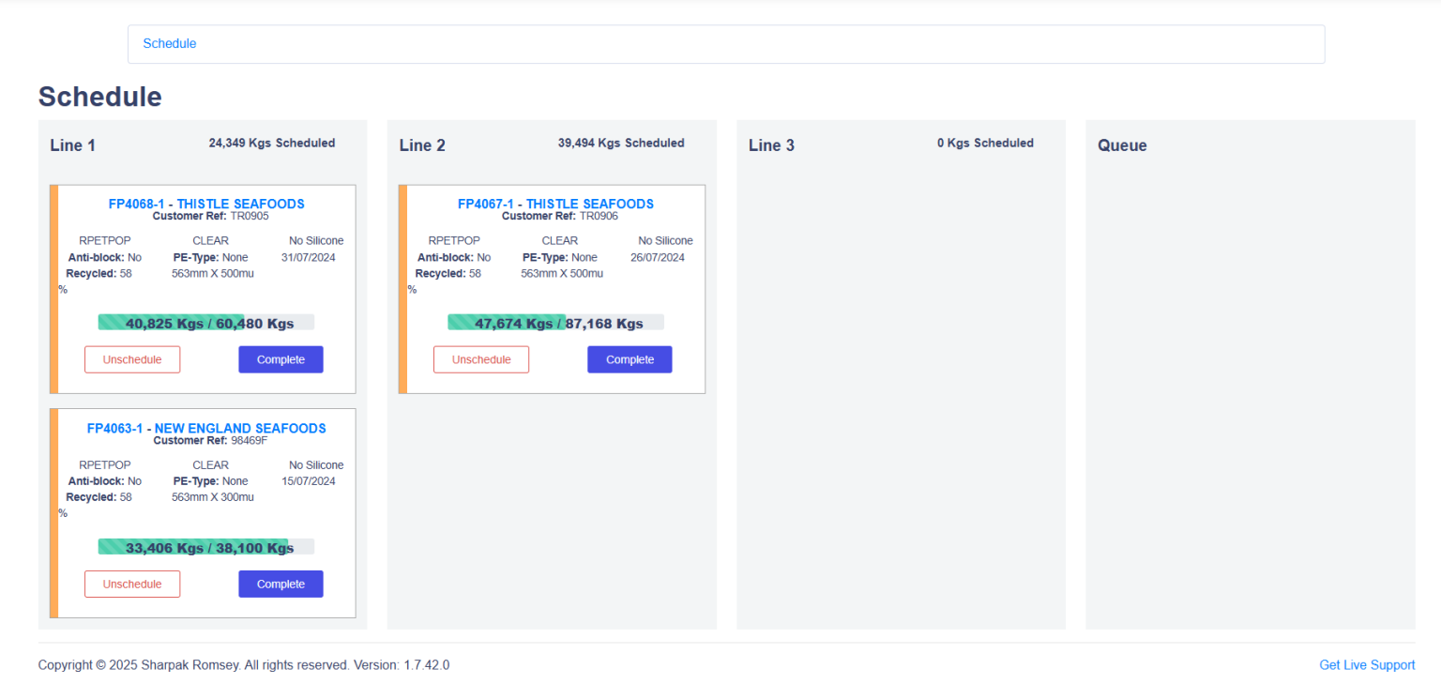Unschedule the FP4068-1 job on Line 1

tap(132, 359)
